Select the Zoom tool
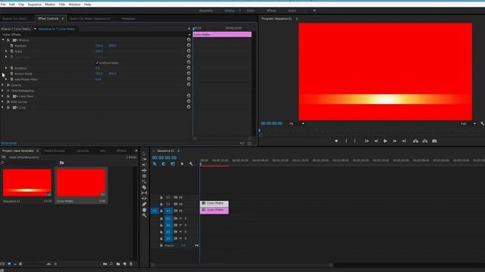The image size is (485, 272). coord(144,215)
